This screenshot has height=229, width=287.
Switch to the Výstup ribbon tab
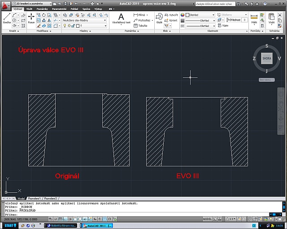[98, 9]
